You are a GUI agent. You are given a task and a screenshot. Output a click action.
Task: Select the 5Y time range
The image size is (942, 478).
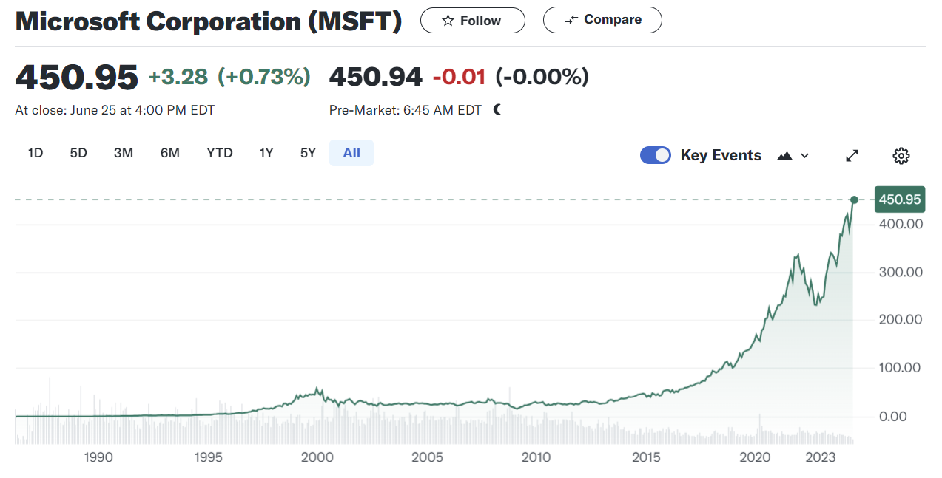308,153
